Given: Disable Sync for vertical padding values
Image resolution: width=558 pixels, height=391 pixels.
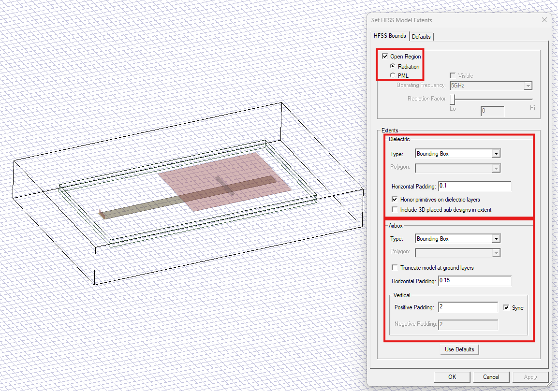Looking at the screenshot, I should (x=506, y=307).
